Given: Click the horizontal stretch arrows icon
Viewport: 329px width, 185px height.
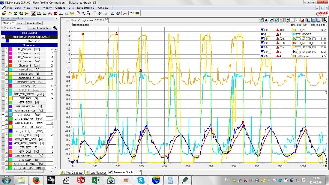Looking at the screenshot, I should (x=292, y=20).
